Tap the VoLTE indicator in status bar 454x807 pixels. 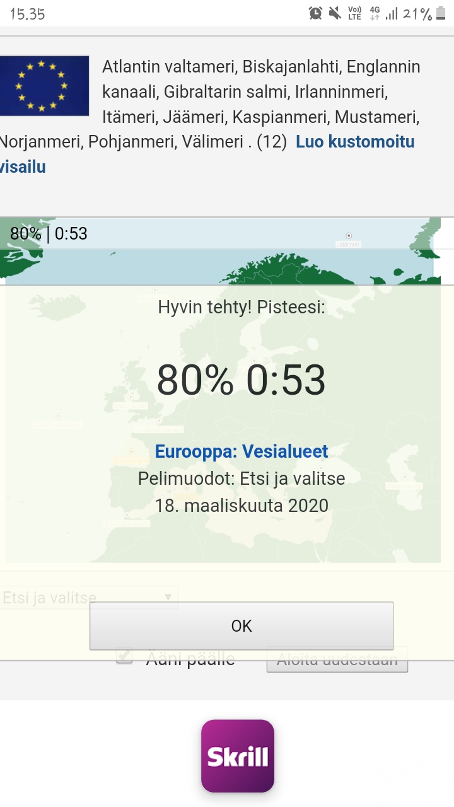pyautogui.click(x=354, y=13)
